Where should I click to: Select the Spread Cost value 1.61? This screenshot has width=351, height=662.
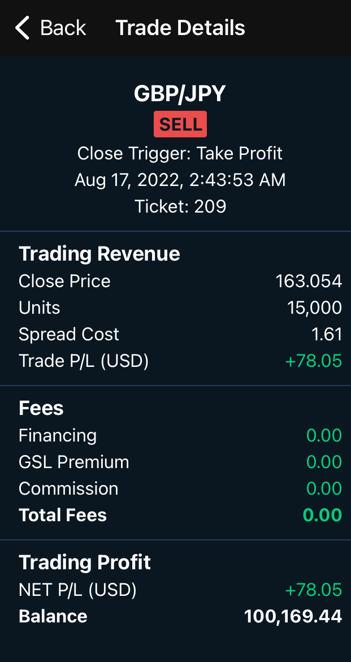(x=327, y=334)
